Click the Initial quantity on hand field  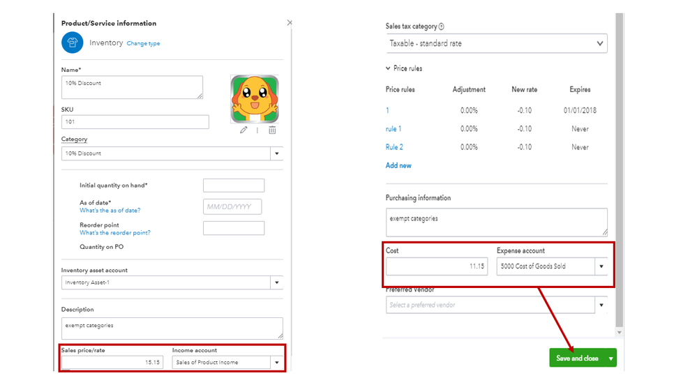pos(233,186)
